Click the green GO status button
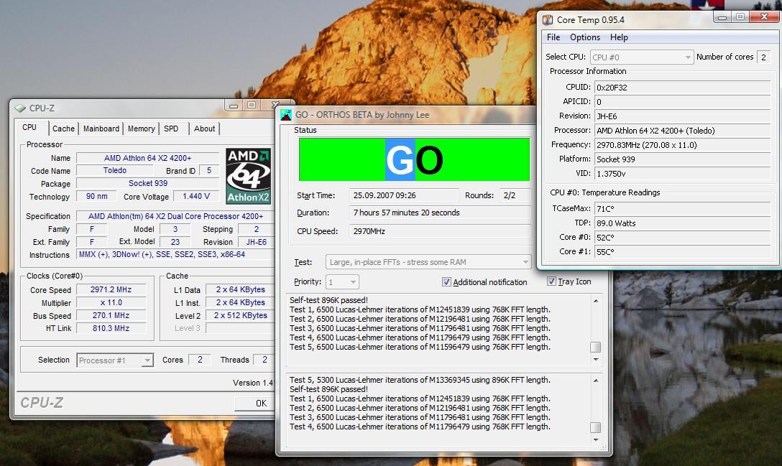 (x=414, y=159)
